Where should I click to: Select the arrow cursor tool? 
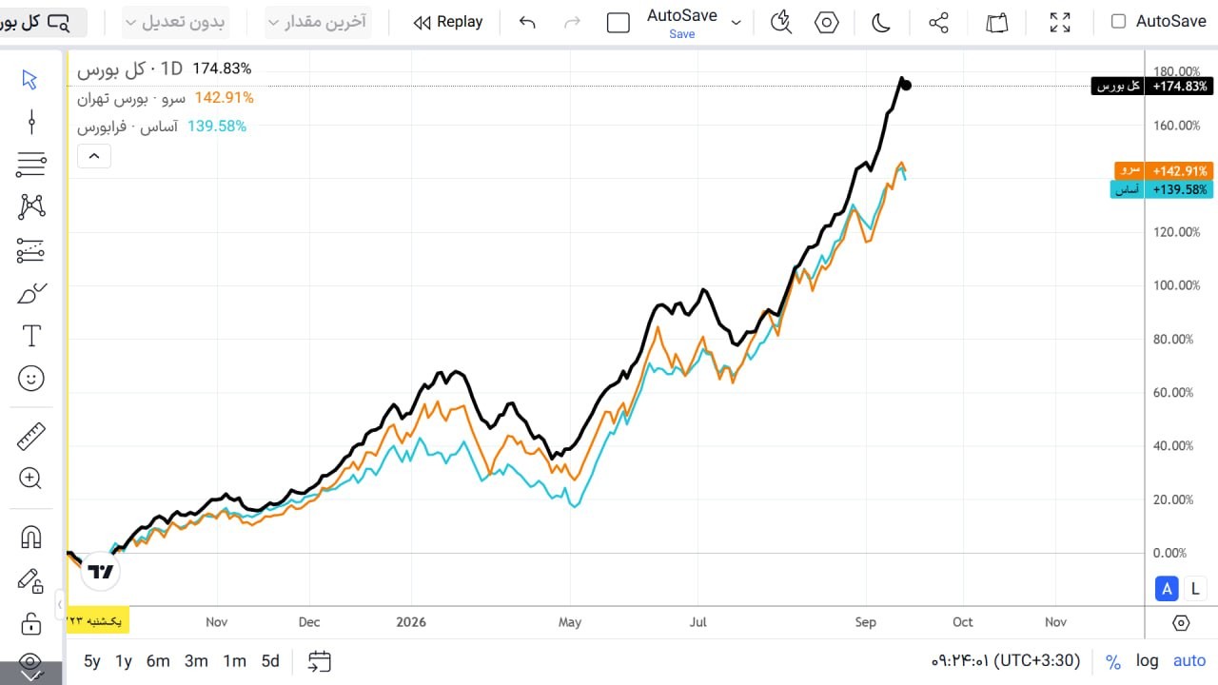[29, 79]
